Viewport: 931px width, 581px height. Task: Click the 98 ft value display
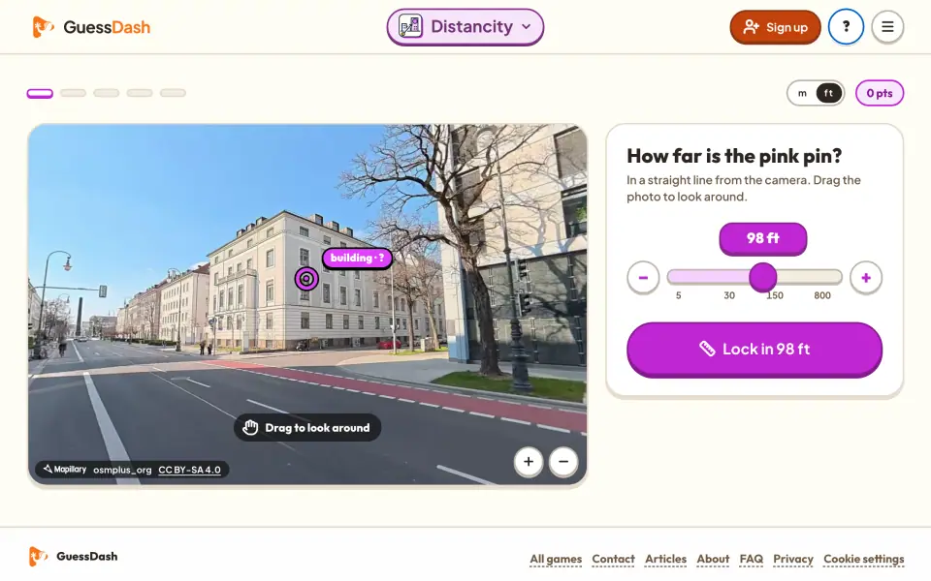pyautogui.click(x=763, y=238)
